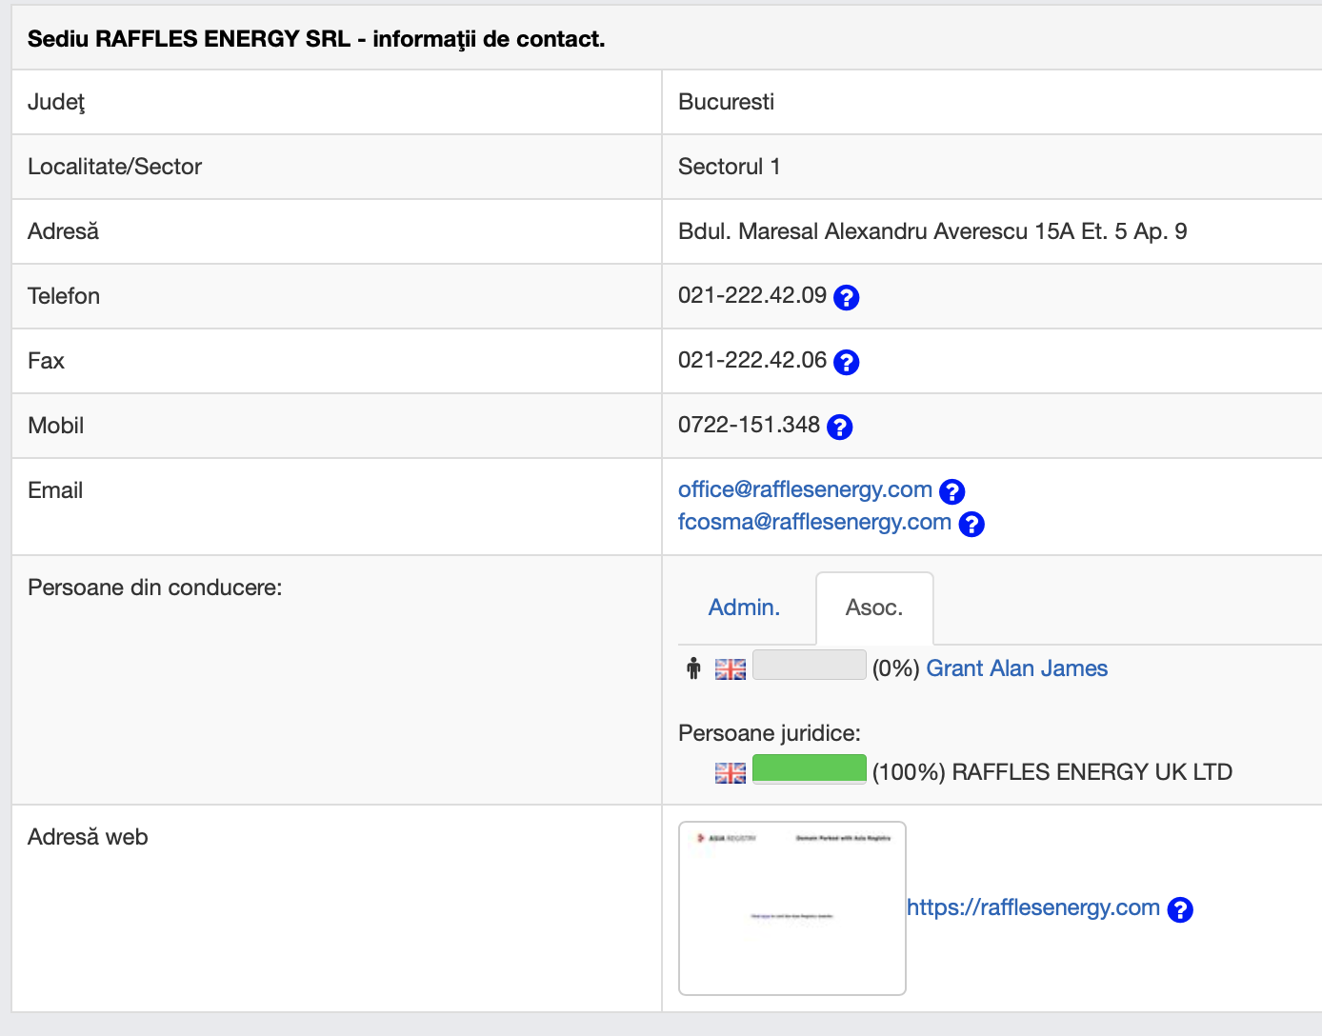The width and height of the screenshot is (1322, 1036).
Task: Click help icon after fcosma@rafflesenergy.com
Action: (x=971, y=525)
